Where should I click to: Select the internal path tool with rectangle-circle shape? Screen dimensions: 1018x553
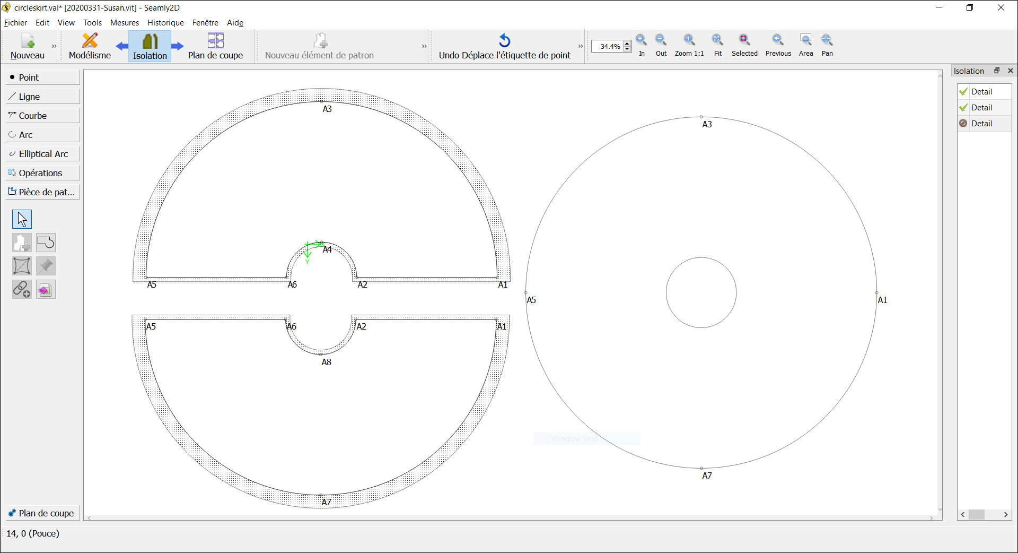pos(46,243)
